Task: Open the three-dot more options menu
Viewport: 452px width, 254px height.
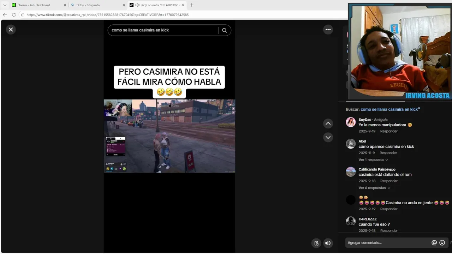Action: coord(328,30)
